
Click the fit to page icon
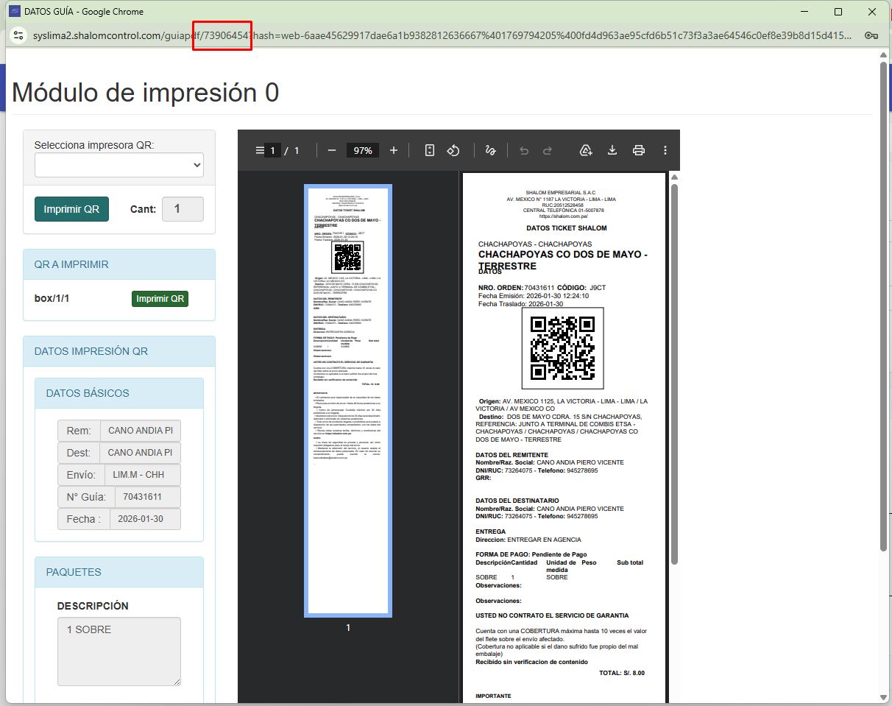[430, 150]
